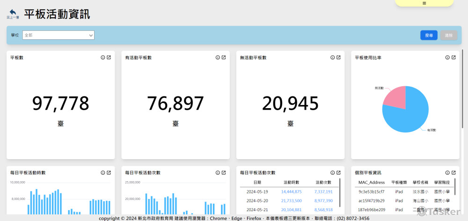Show info for 有活動平板數 card

(218, 58)
